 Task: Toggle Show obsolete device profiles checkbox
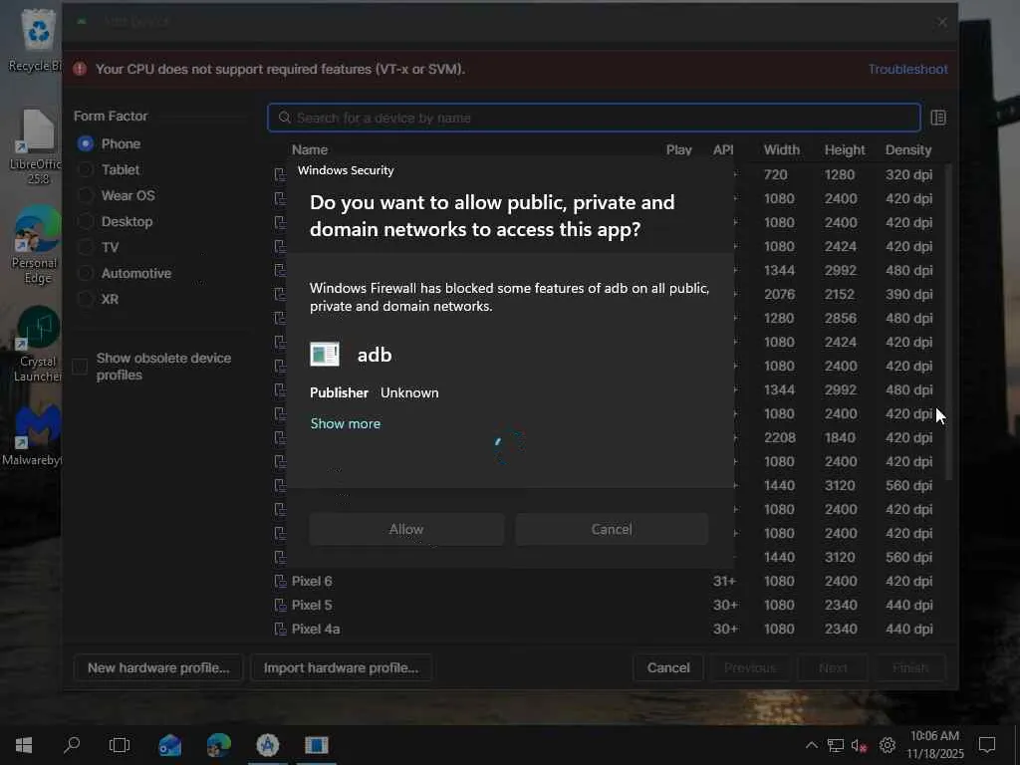point(80,367)
